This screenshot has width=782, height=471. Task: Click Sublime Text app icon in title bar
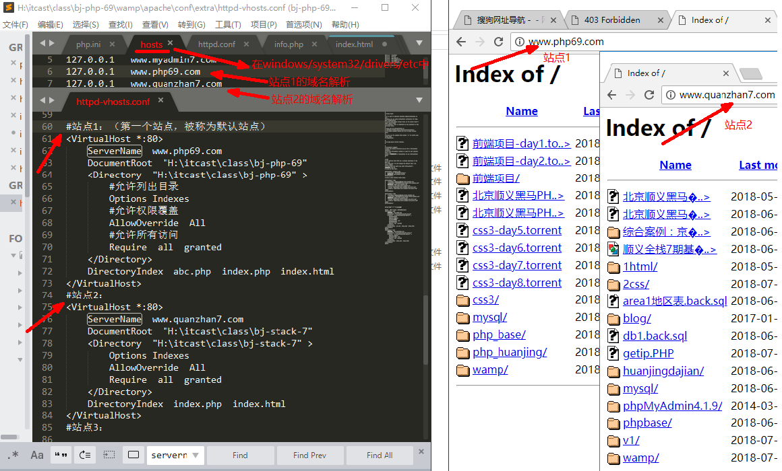tap(9, 7)
